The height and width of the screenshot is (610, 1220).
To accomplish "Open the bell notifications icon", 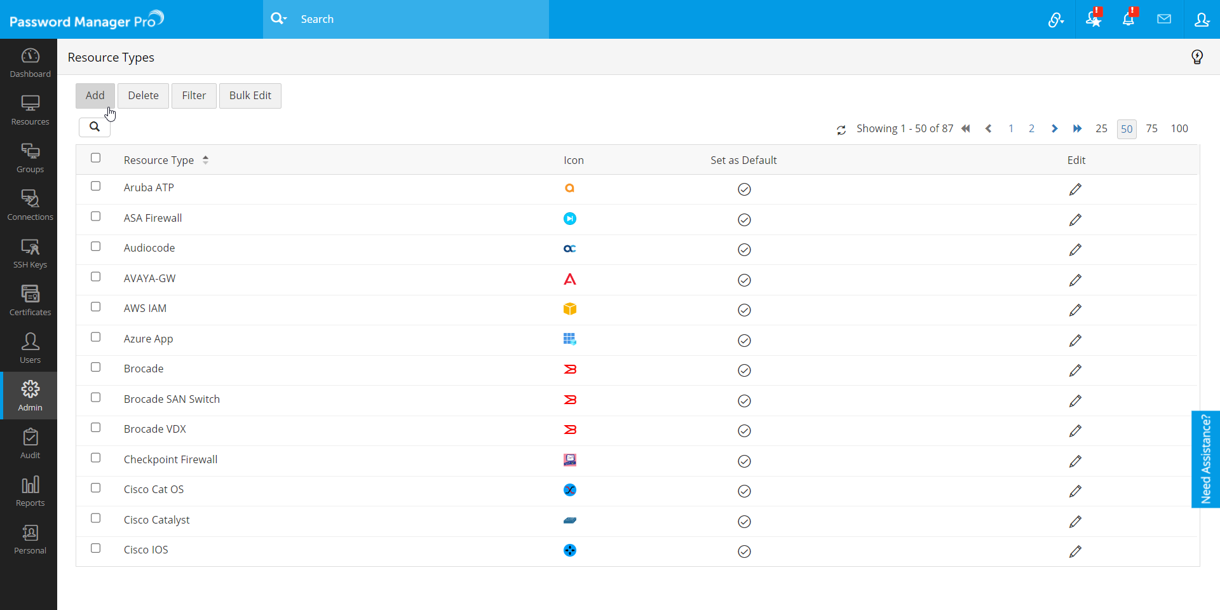I will click(1128, 19).
